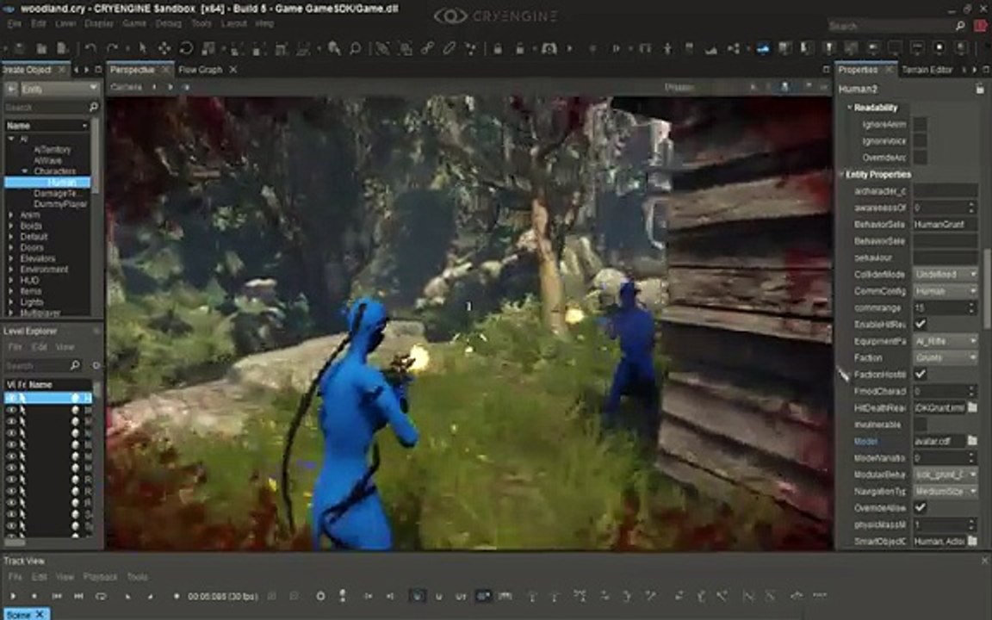Click the highlighted blue terrain toolbar icon
992x620 pixels.
[x=764, y=48]
